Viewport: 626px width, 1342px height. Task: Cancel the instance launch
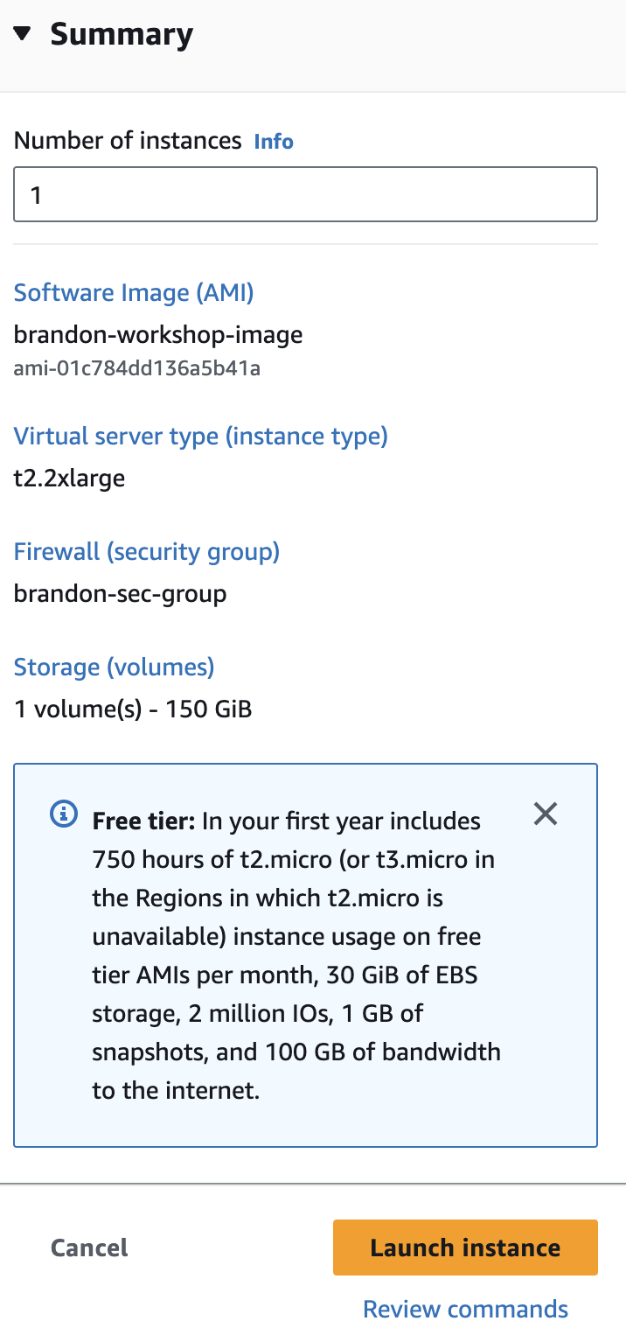point(89,1248)
